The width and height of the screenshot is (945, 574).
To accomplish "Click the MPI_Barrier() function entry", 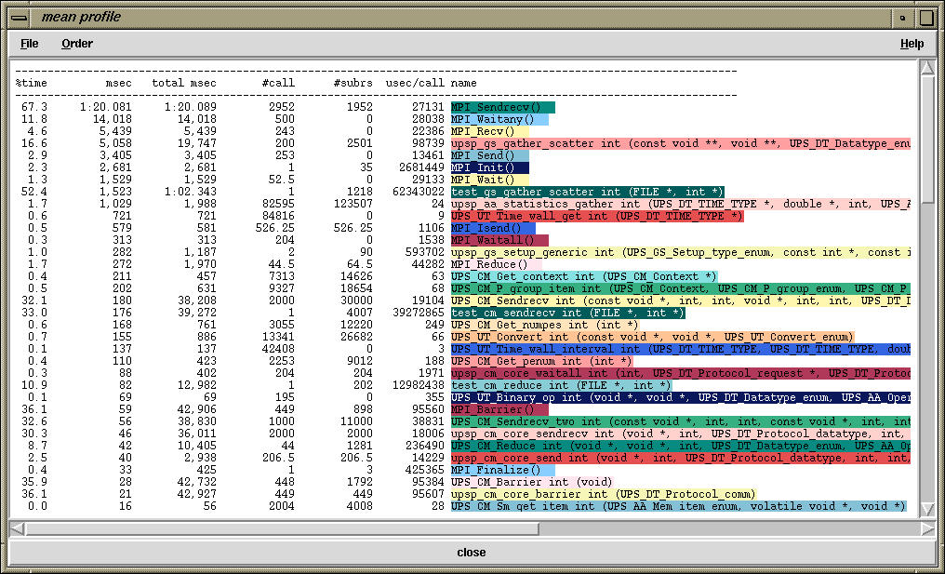I will (499, 408).
